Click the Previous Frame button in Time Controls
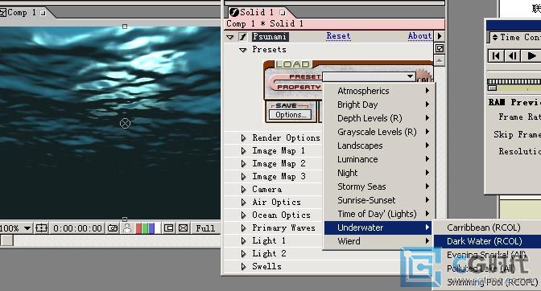The width and height of the screenshot is (541, 291). [512, 55]
